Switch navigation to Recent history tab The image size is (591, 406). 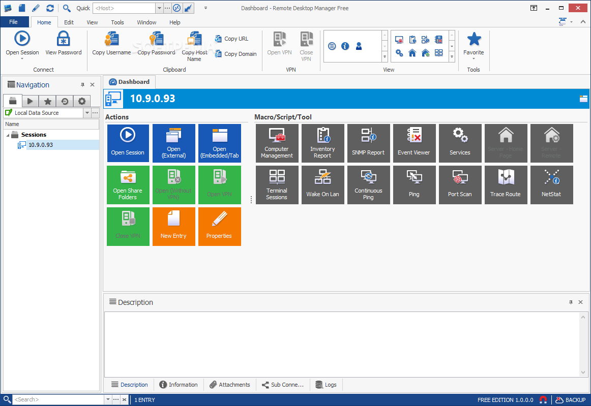point(65,101)
